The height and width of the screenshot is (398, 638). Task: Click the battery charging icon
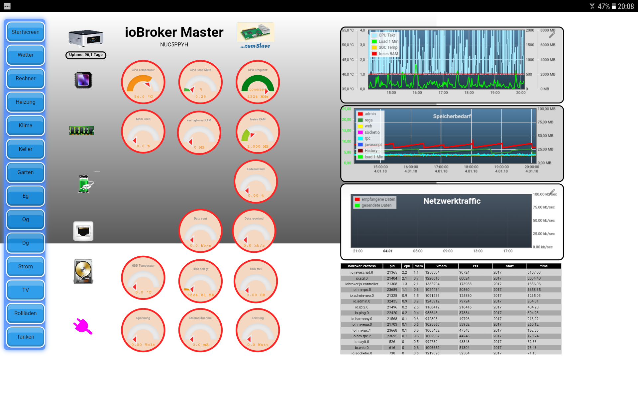(86, 184)
